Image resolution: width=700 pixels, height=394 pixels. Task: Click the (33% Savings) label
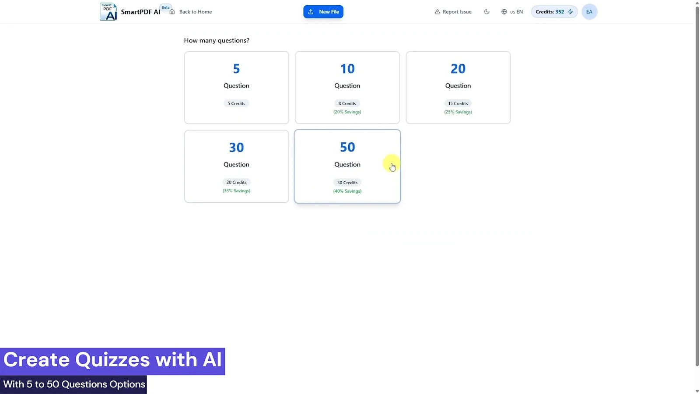point(236,191)
